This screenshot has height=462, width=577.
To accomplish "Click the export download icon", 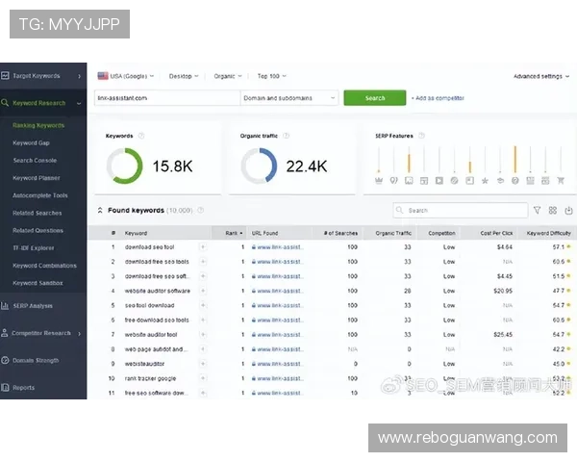I will pyautogui.click(x=567, y=210).
